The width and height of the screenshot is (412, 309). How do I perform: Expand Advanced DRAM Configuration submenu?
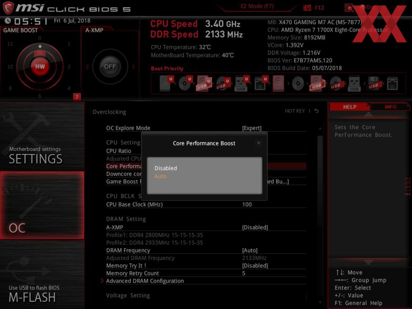(145, 281)
